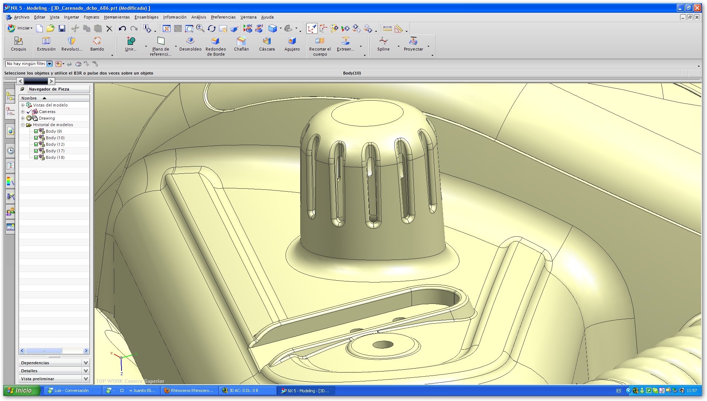Open the Redondeo de Borde tool

click(x=215, y=46)
